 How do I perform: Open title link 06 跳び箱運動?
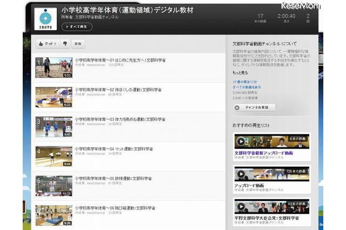coord(115,208)
